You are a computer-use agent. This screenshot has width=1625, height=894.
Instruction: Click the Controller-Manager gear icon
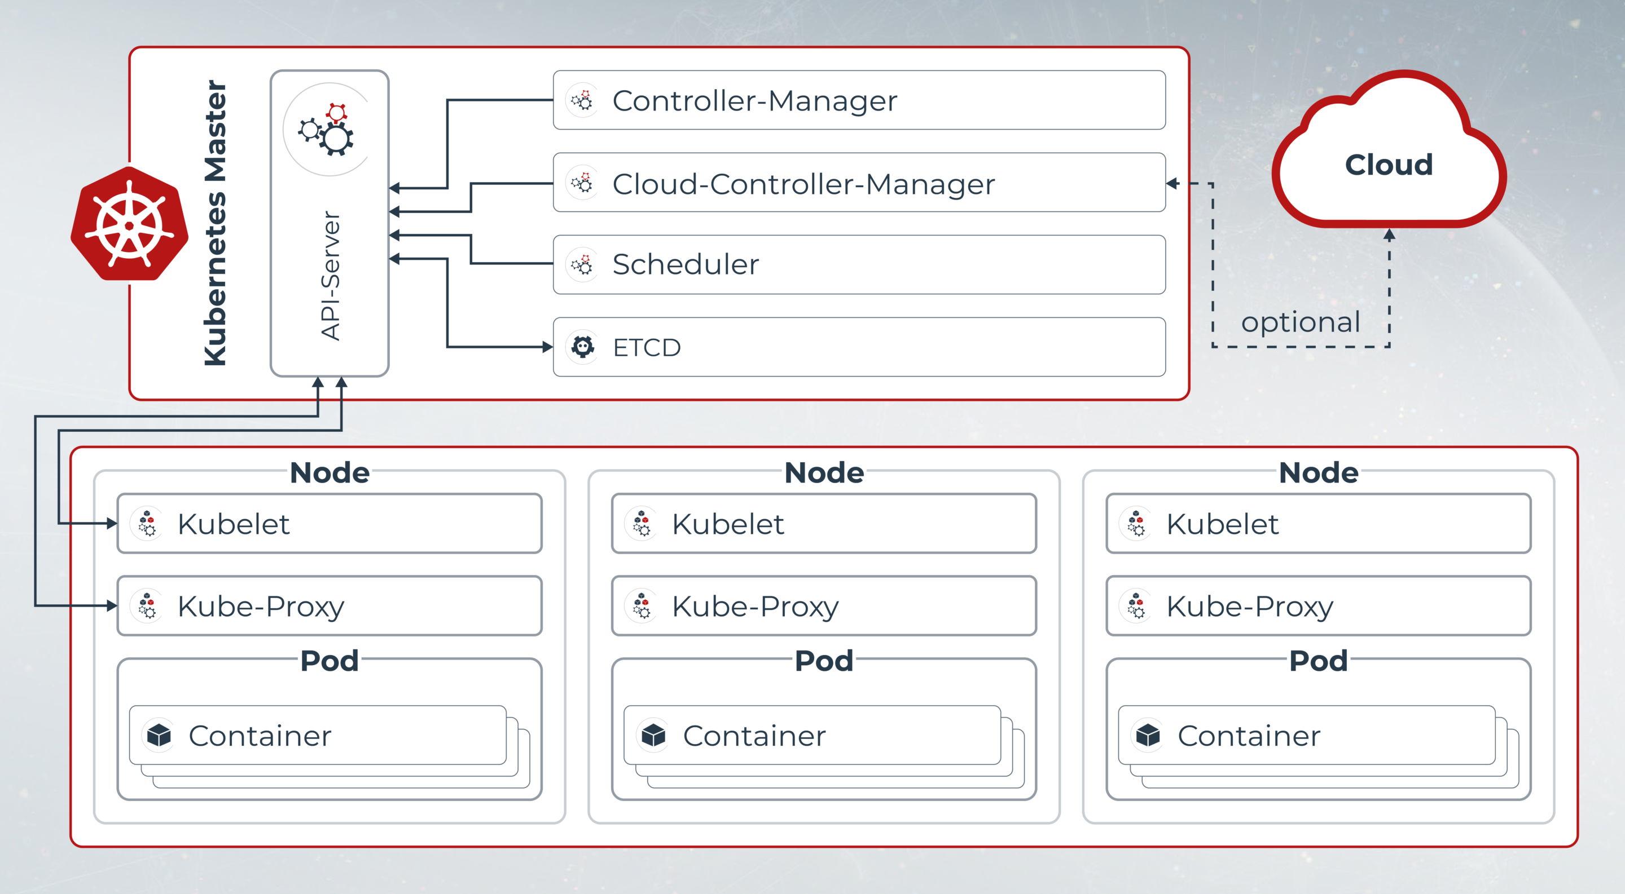coord(582,100)
